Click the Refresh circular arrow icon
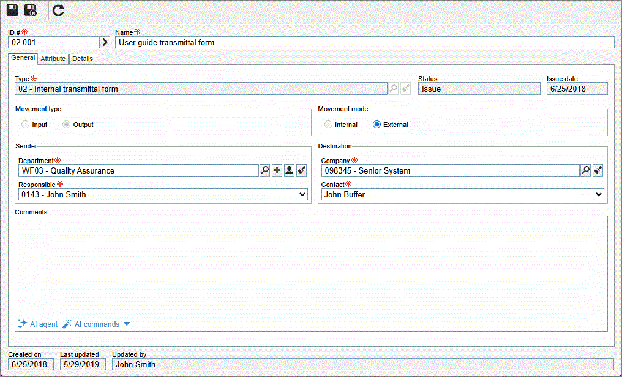The image size is (622, 377). [58, 10]
